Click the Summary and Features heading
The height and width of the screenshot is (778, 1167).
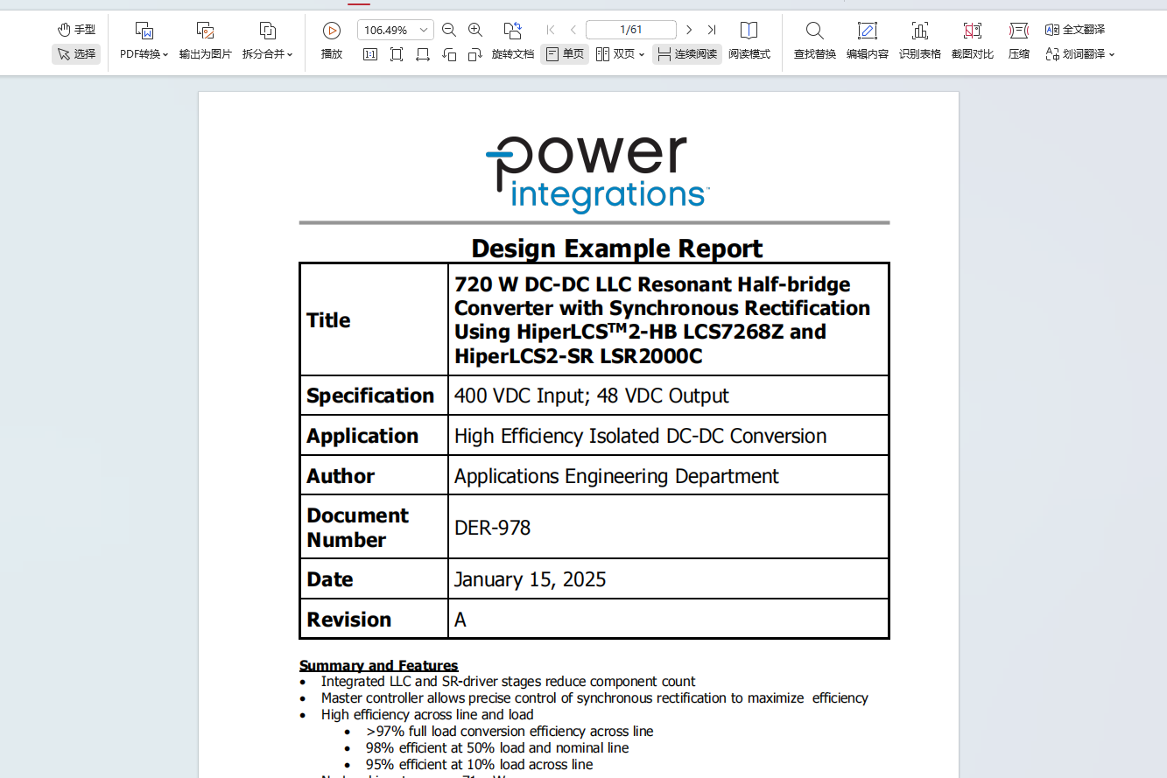click(x=379, y=665)
